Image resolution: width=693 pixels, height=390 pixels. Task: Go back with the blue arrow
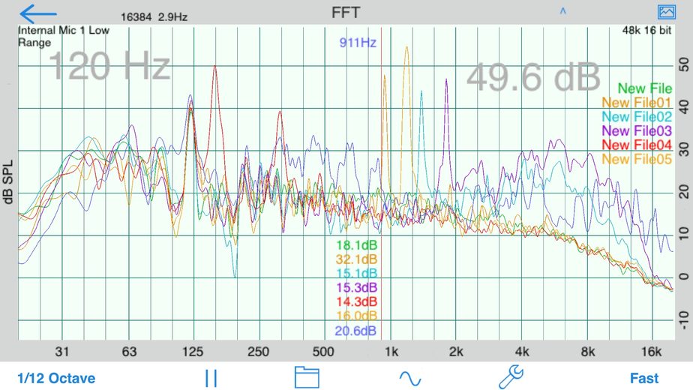click(x=38, y=13)
